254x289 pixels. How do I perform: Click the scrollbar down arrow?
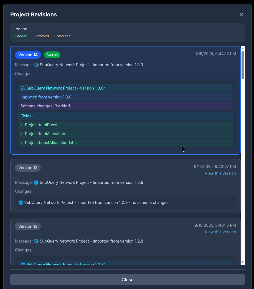(243, 262)
